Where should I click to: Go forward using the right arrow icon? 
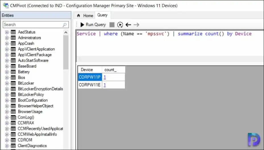click(136, 25)
